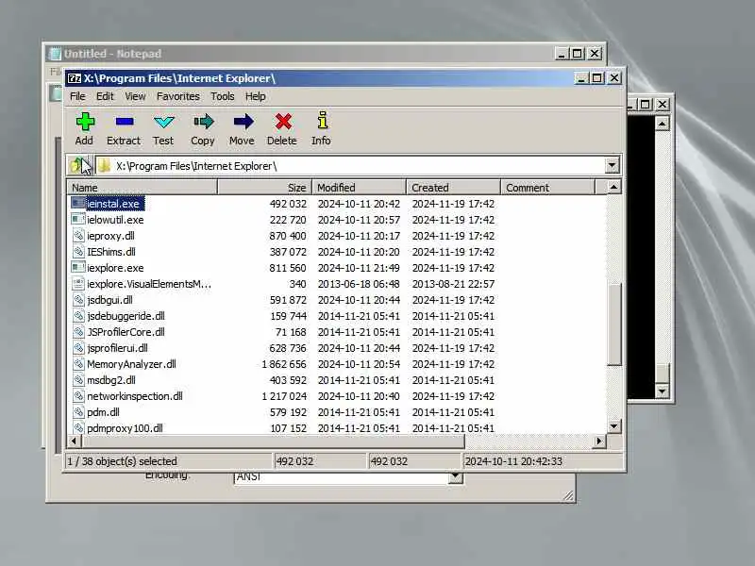Go up one folder level icon
The height and width of the screenshot is (566, 755).
(78, 166)
